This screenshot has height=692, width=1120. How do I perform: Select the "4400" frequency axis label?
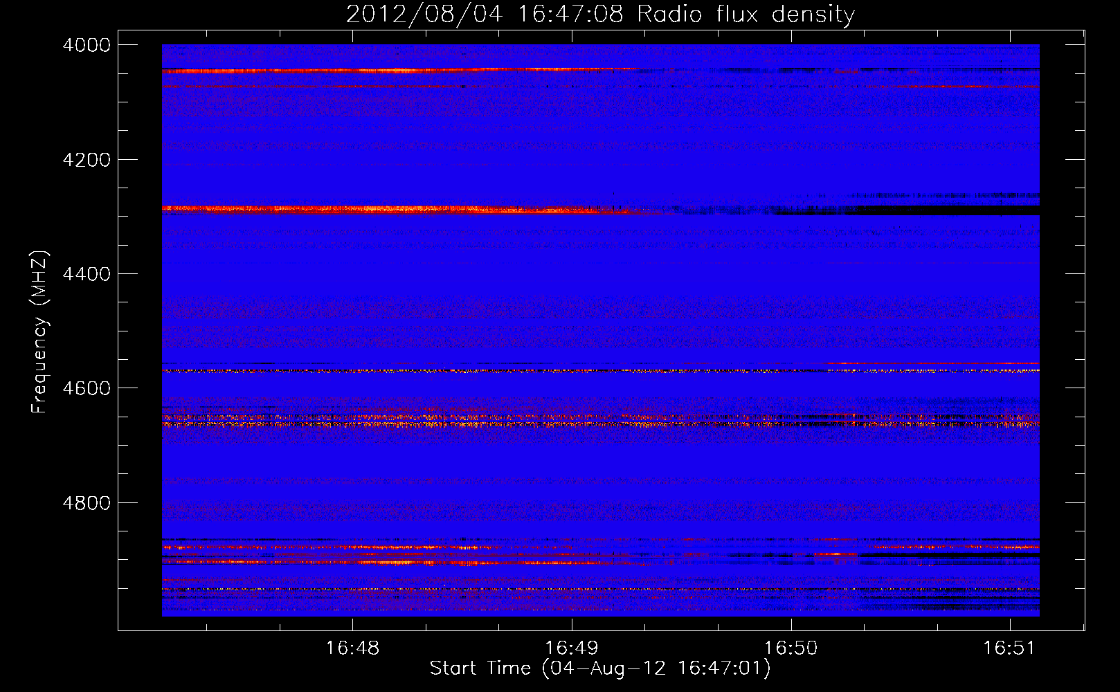(87, 274)
